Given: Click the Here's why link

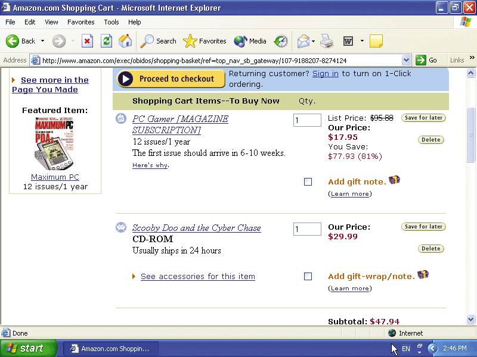Looking at the screenshot, I should (x=150, y=165).
